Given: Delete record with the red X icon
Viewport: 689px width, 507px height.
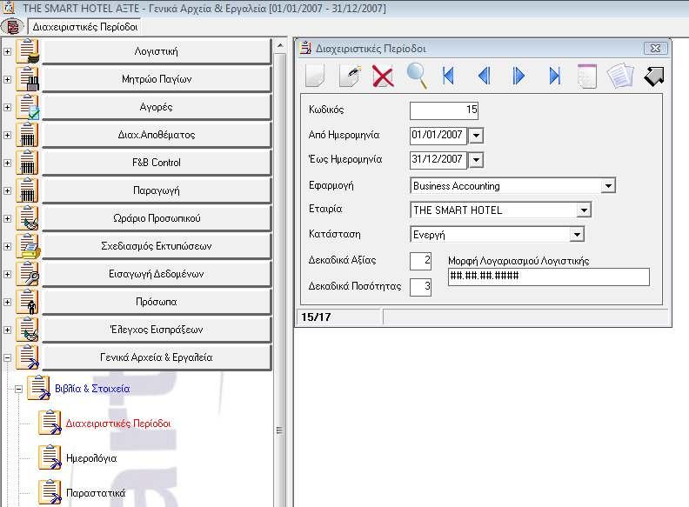Looking at the screenshot, I should point(383,76).
